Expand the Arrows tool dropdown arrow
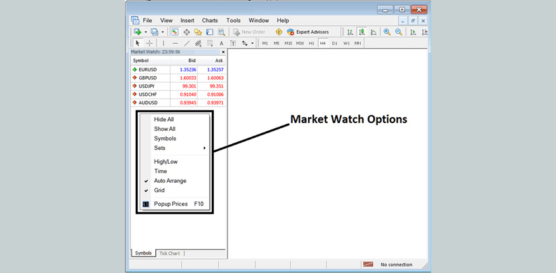556x273 pixels. pyautogui.click(x=252, y=43)
